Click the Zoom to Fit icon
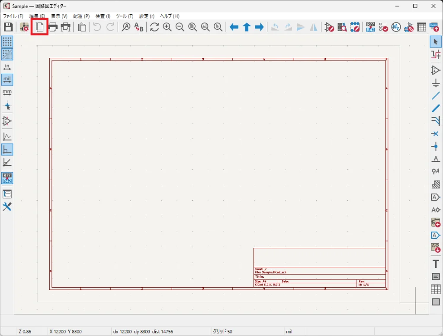Image resolution: width=443 pixels, height=336 pixels. click(x=193, y=27)
